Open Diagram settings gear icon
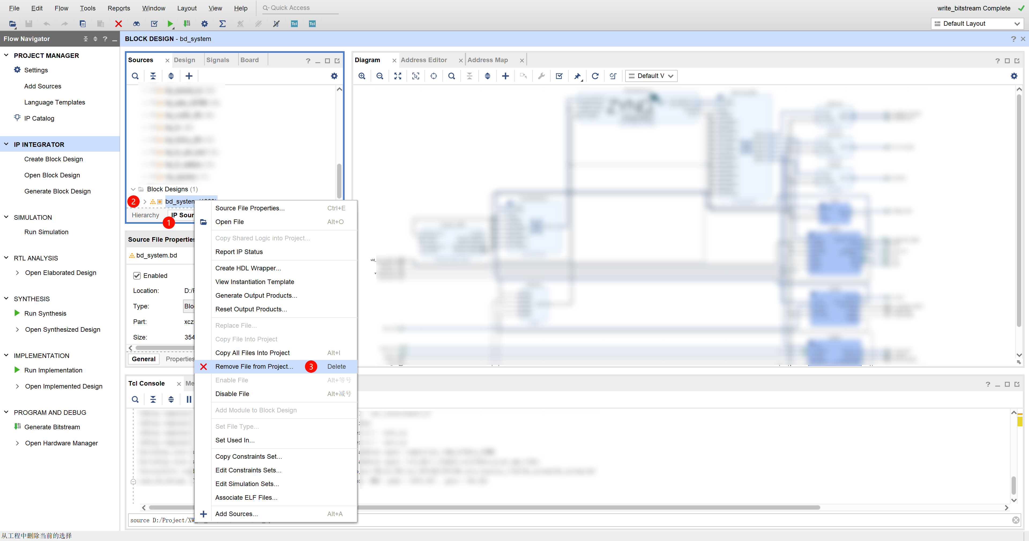 coord(1014,76)
